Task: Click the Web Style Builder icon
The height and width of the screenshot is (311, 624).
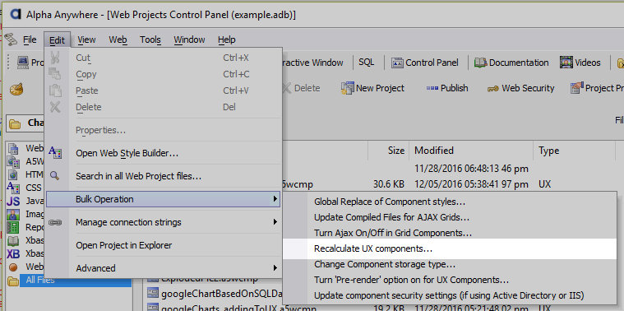Action: click(55, 152)
